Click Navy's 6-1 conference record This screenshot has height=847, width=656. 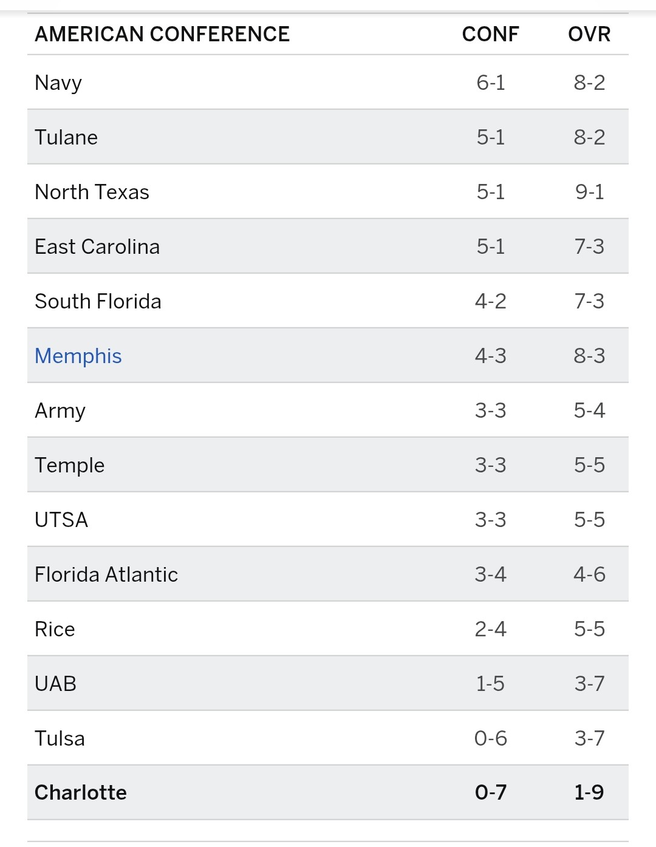coord(490,83)
